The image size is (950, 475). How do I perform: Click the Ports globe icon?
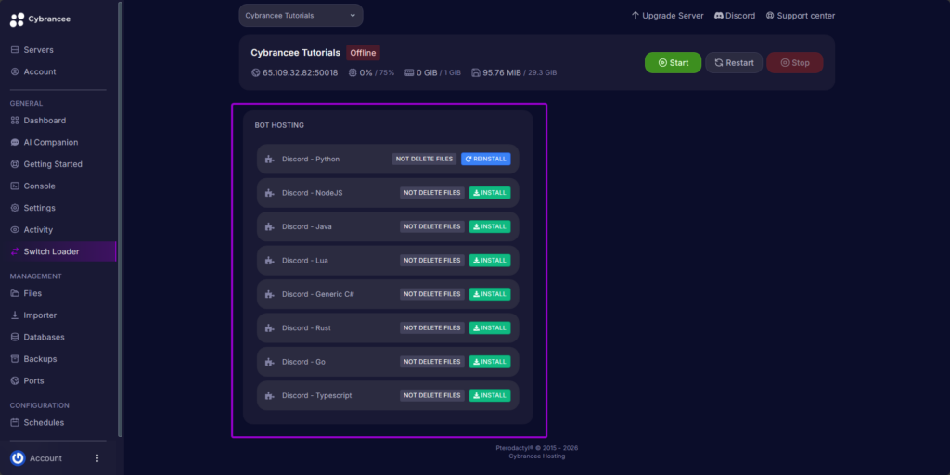click(15, 380)
